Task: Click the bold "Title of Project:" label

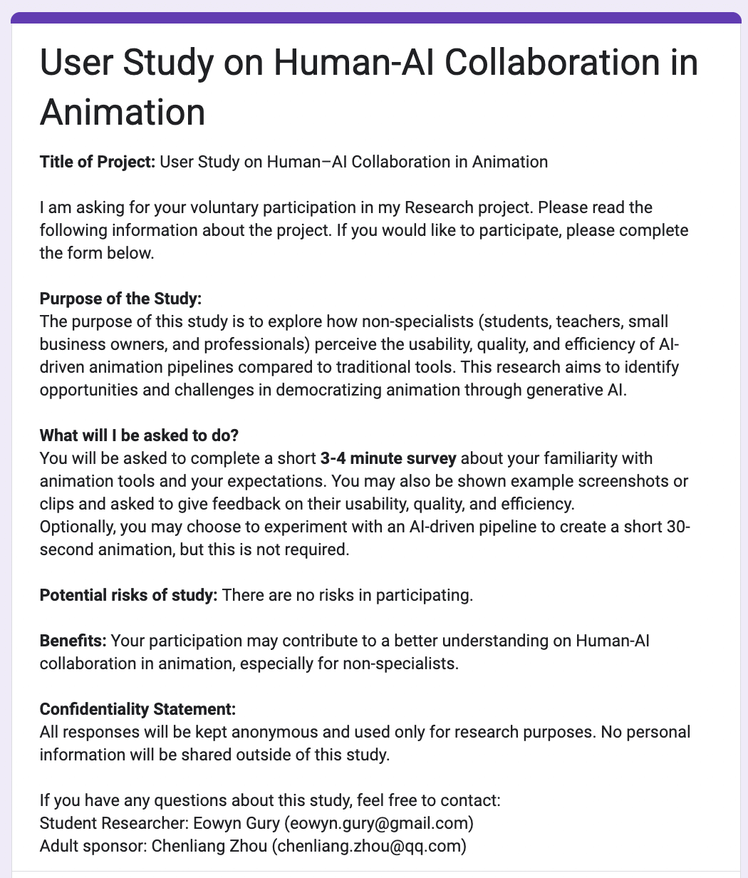Action: point(98,162)
